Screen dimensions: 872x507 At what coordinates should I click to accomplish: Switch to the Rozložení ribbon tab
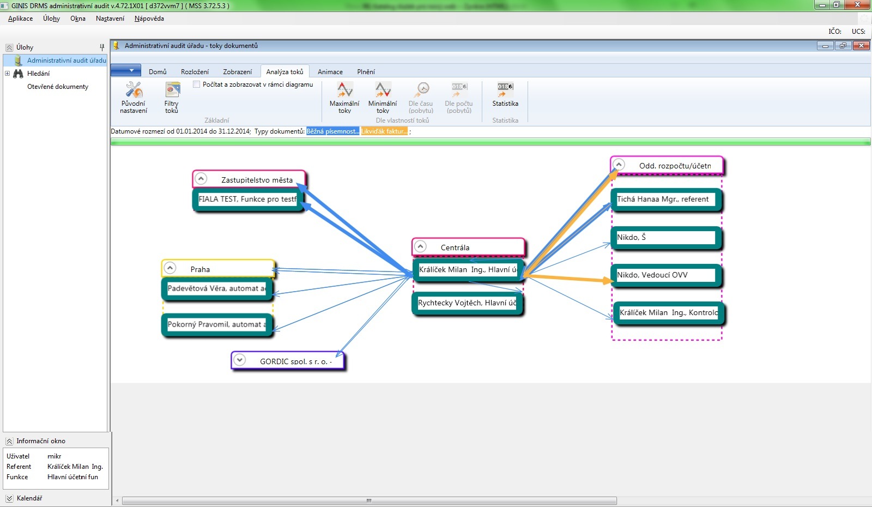coord(195,72)
